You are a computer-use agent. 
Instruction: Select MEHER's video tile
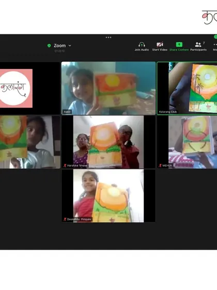[187, 142]
